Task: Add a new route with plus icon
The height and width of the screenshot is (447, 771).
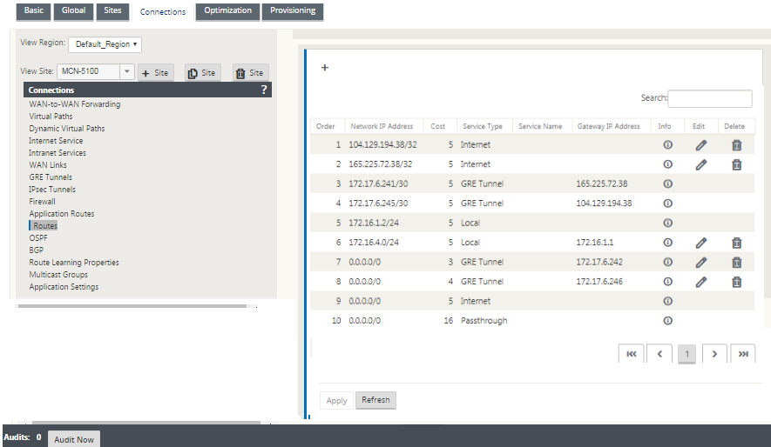Action: tap(325, 68)
